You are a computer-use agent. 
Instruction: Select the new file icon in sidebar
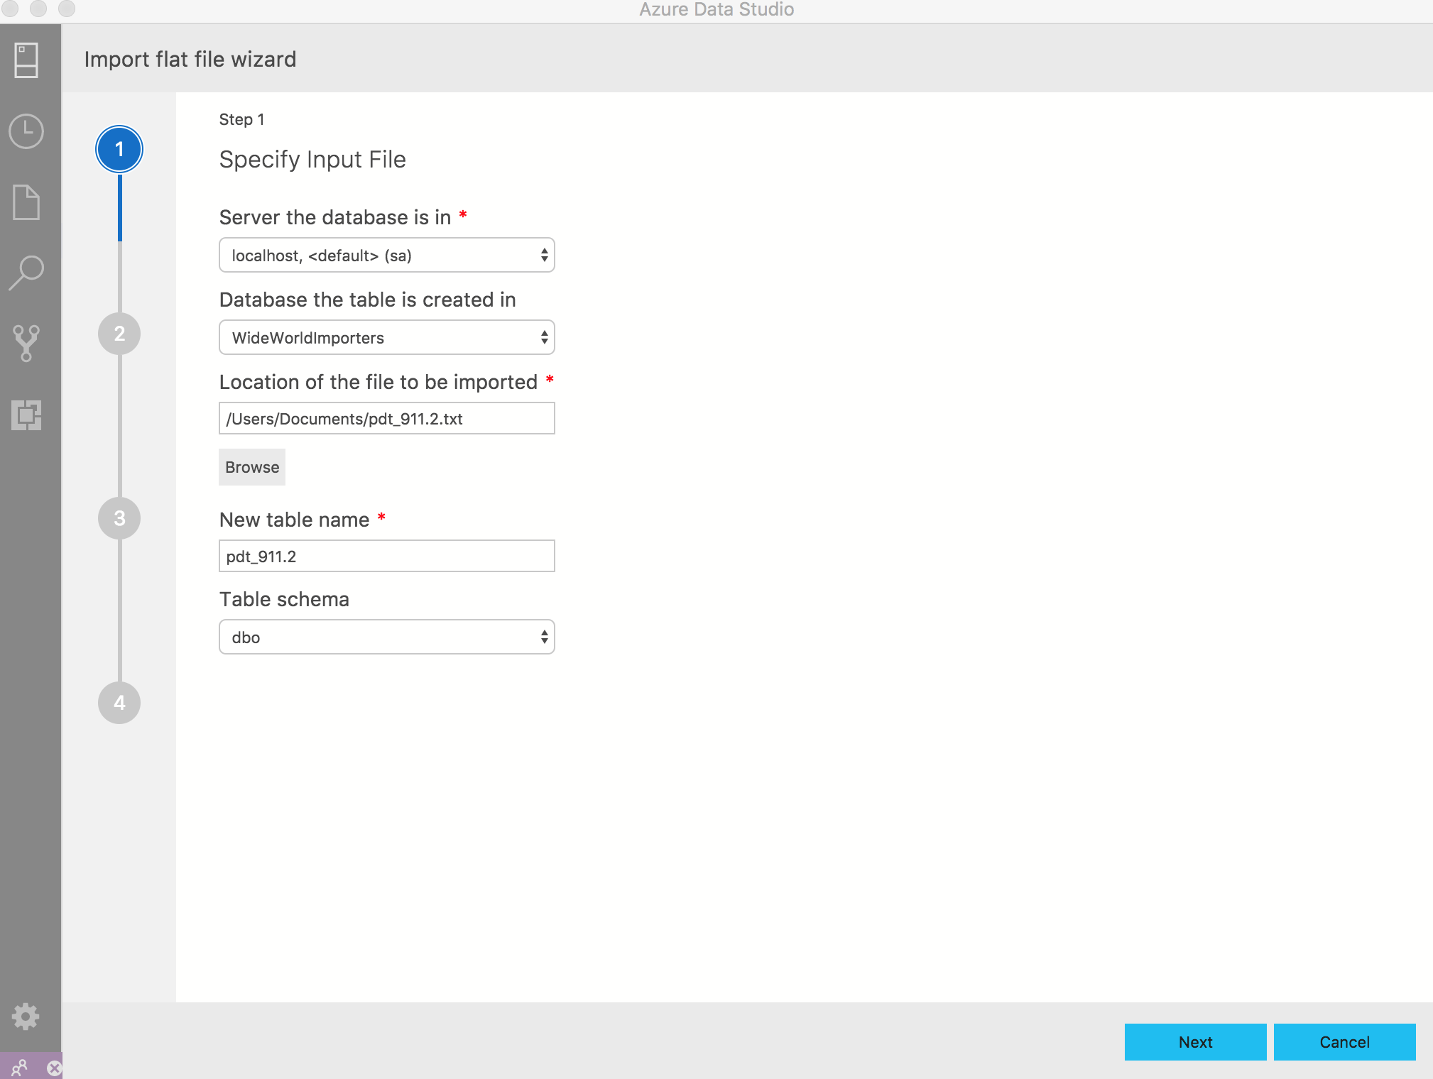[28, 202]
